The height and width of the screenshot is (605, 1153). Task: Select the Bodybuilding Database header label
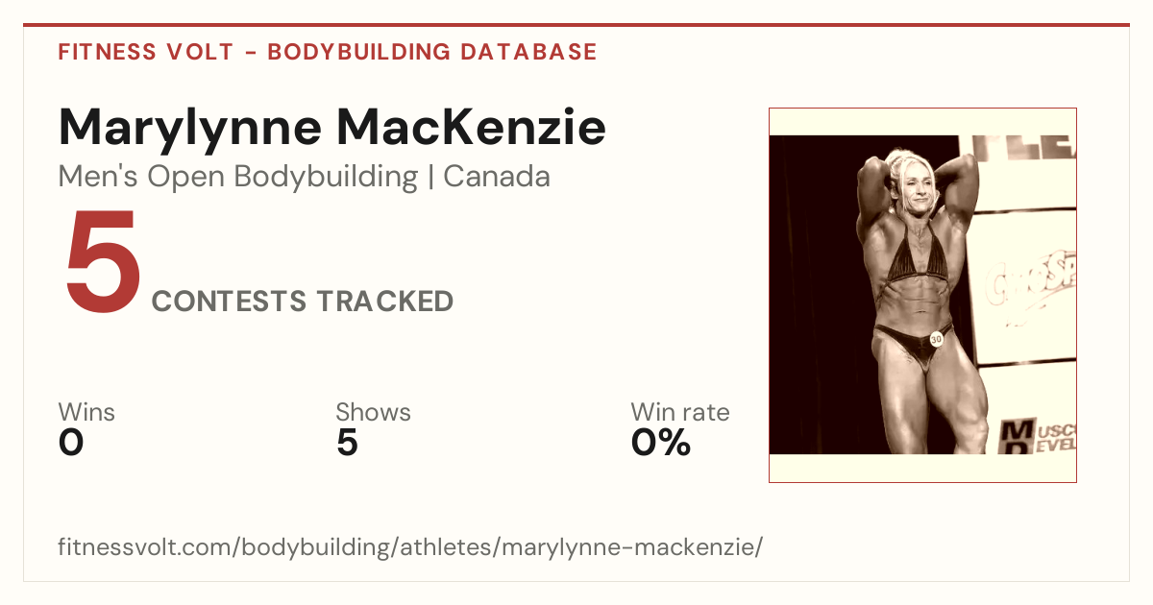coord(432,52)
